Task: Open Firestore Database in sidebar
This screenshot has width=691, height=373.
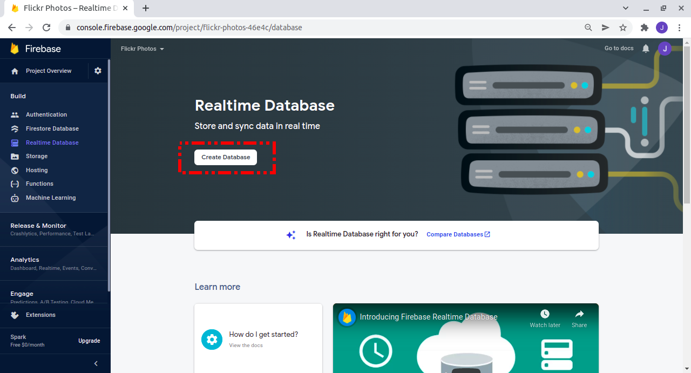Action: (x=52, y=128)
